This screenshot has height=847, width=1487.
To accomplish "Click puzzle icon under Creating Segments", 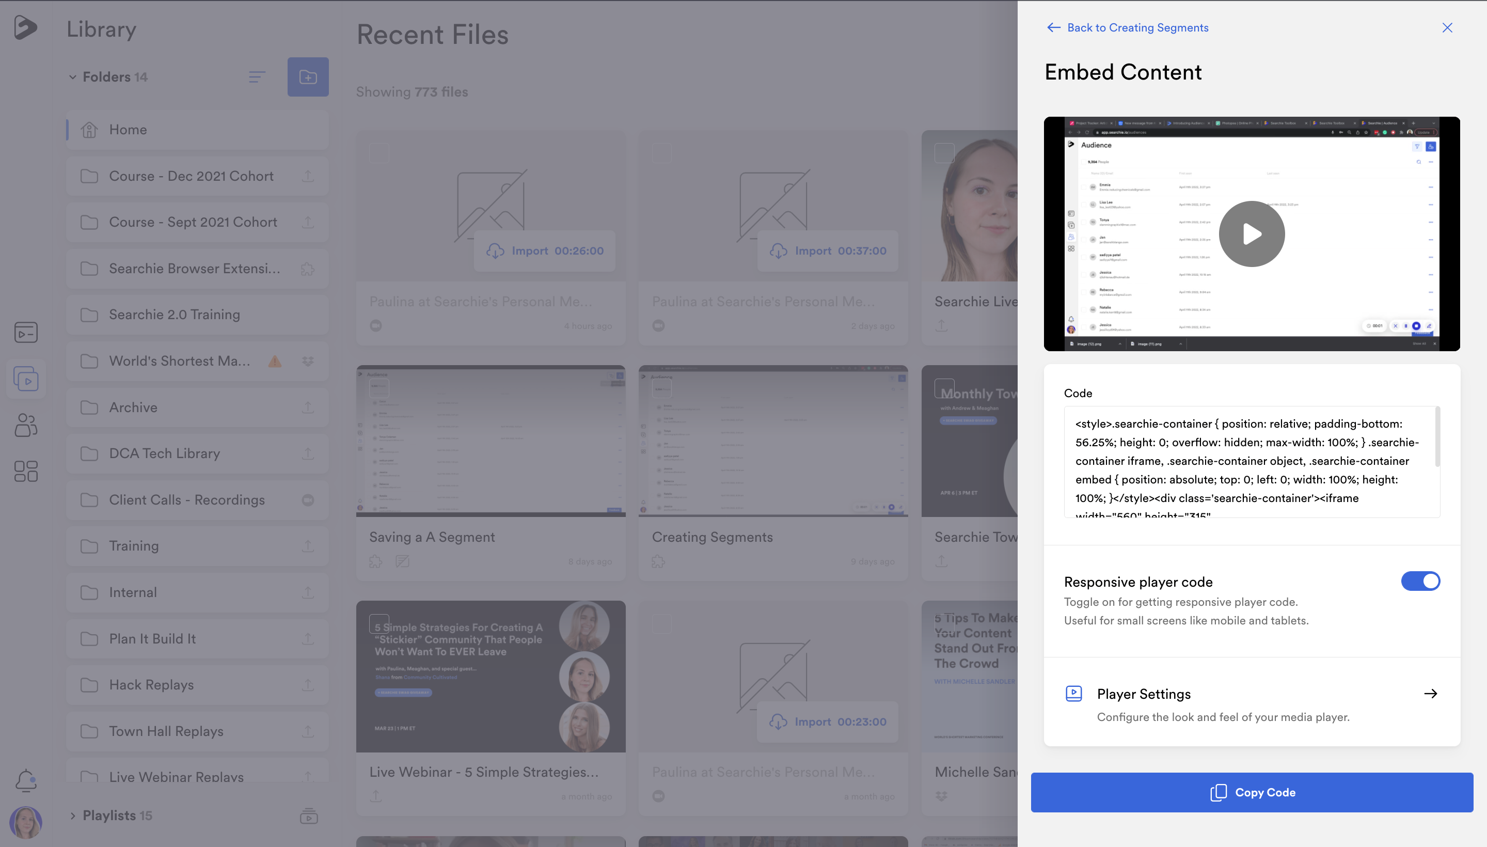I will (x=658, y=561).
